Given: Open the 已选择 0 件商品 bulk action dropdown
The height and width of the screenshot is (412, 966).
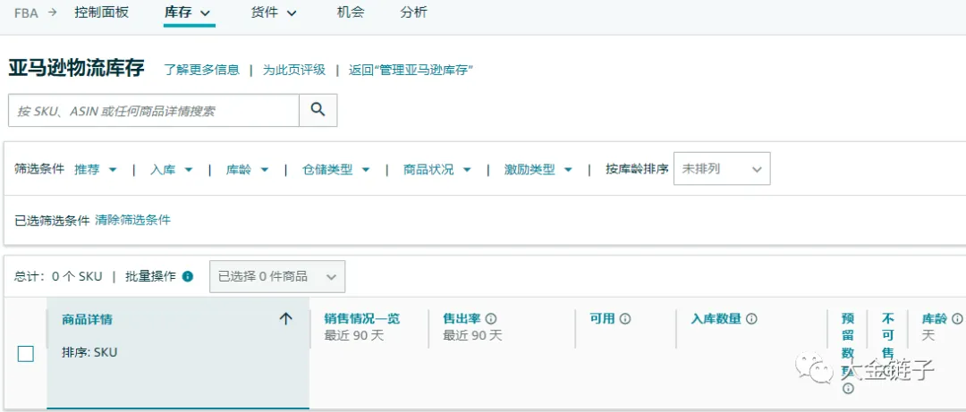Looking at the screenshot, I should (277, 276).
